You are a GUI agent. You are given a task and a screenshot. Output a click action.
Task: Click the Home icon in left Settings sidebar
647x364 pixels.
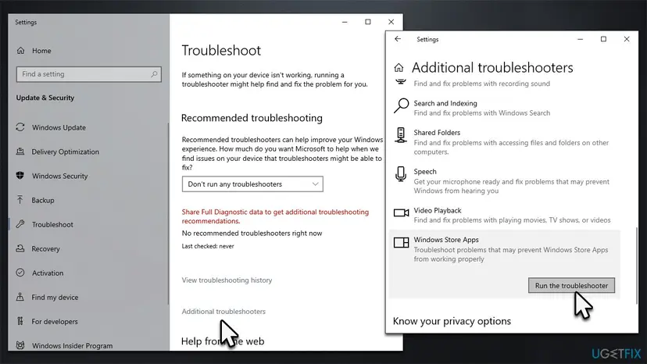(x=20, y=50)
